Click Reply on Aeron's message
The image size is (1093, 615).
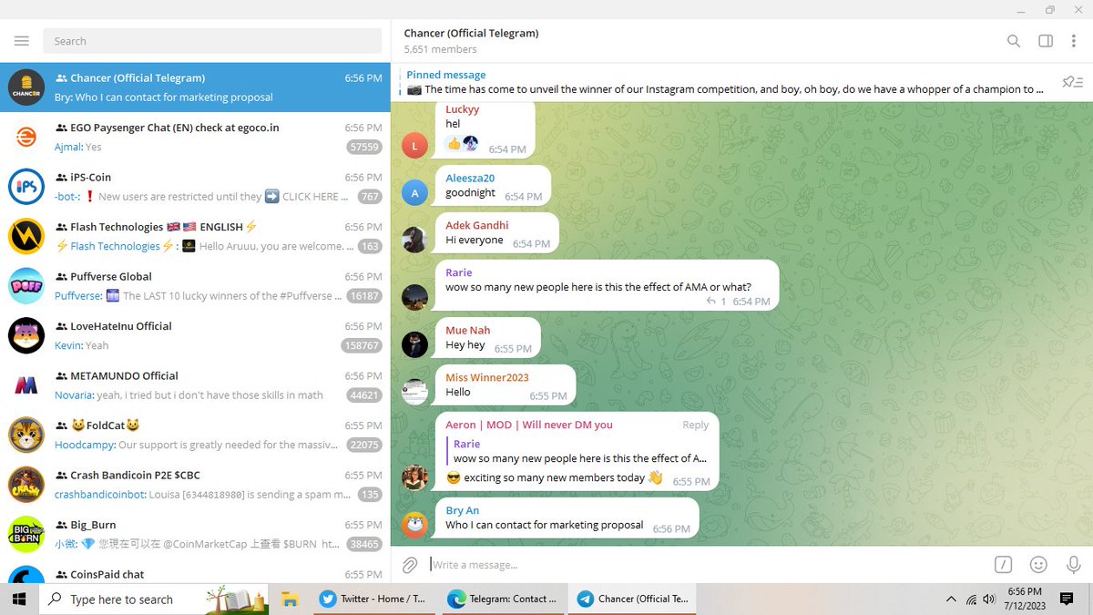[x=696, y=425]
